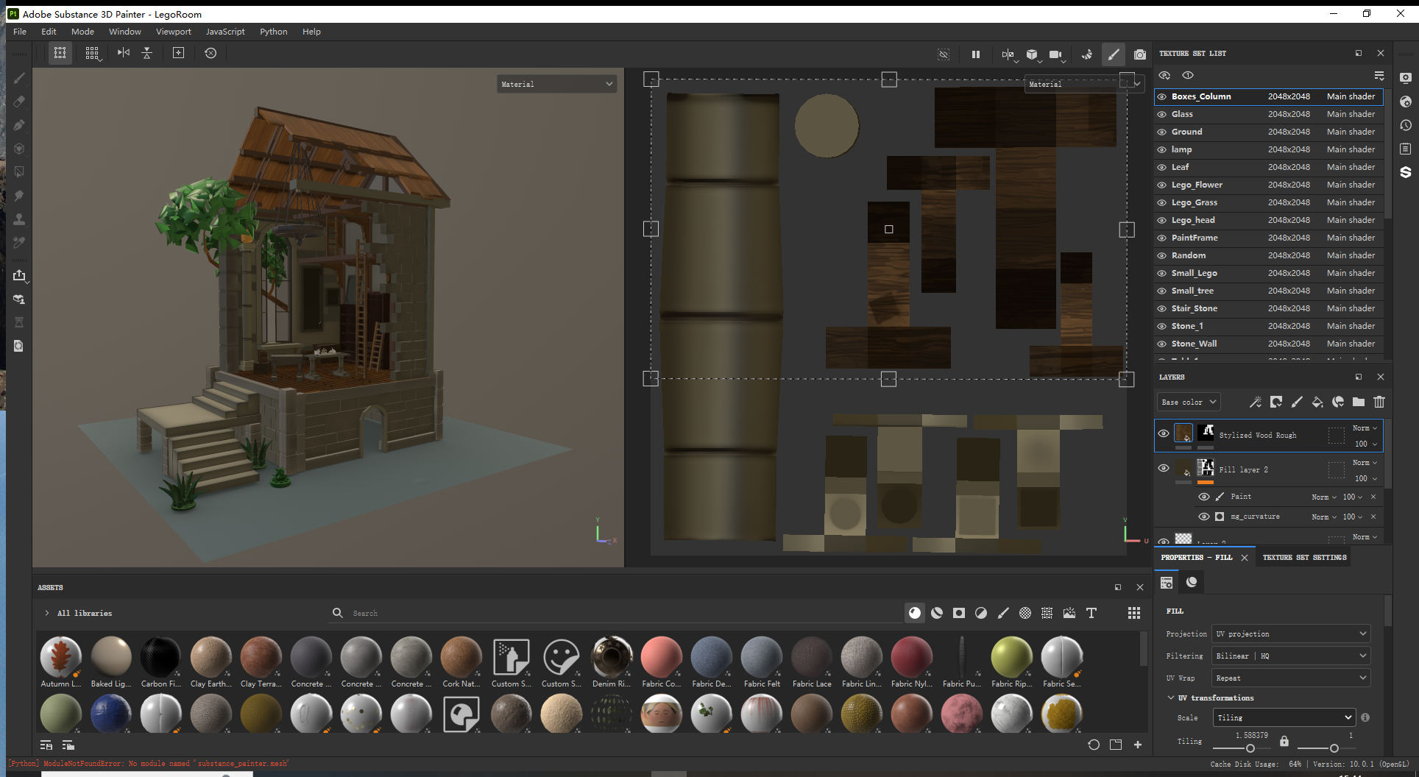Viewport: 1419px width, 777px height.
Task: Switch to Properties - Fill tab
Action: pyautogui.click(x=1196, y=557)
